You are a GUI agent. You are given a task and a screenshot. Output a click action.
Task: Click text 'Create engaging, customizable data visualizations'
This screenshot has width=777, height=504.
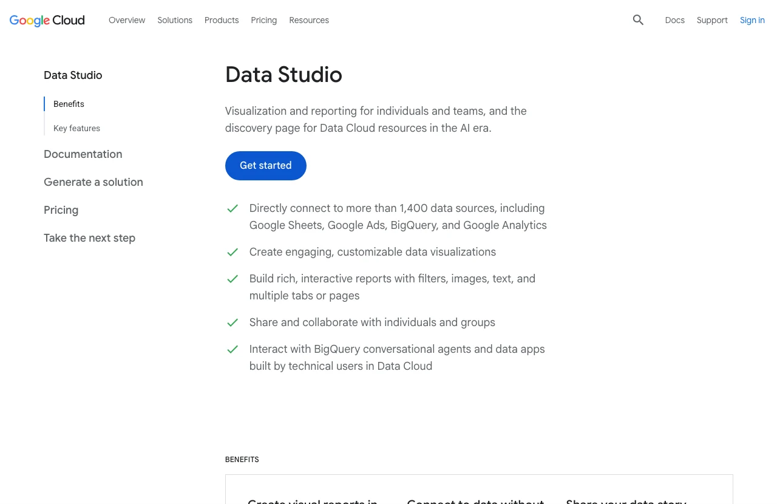373,252
